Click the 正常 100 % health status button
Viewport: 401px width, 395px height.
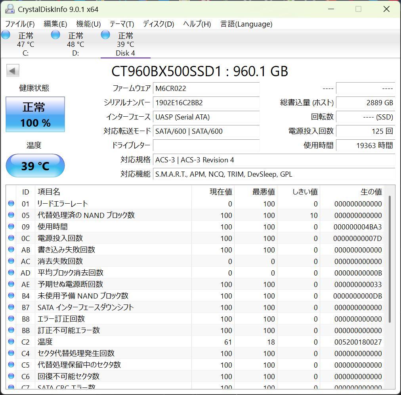[x=35, y=114]
